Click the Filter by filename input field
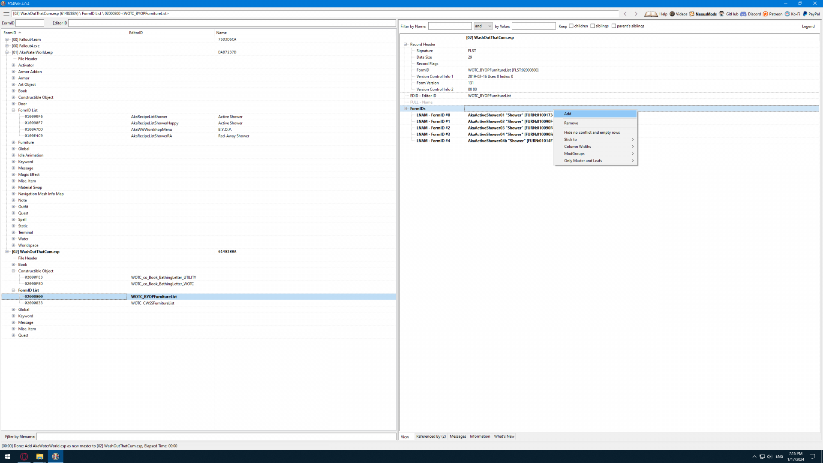This screenshot has height=463, width=823. pyautogui.click(x=216, y=436)
